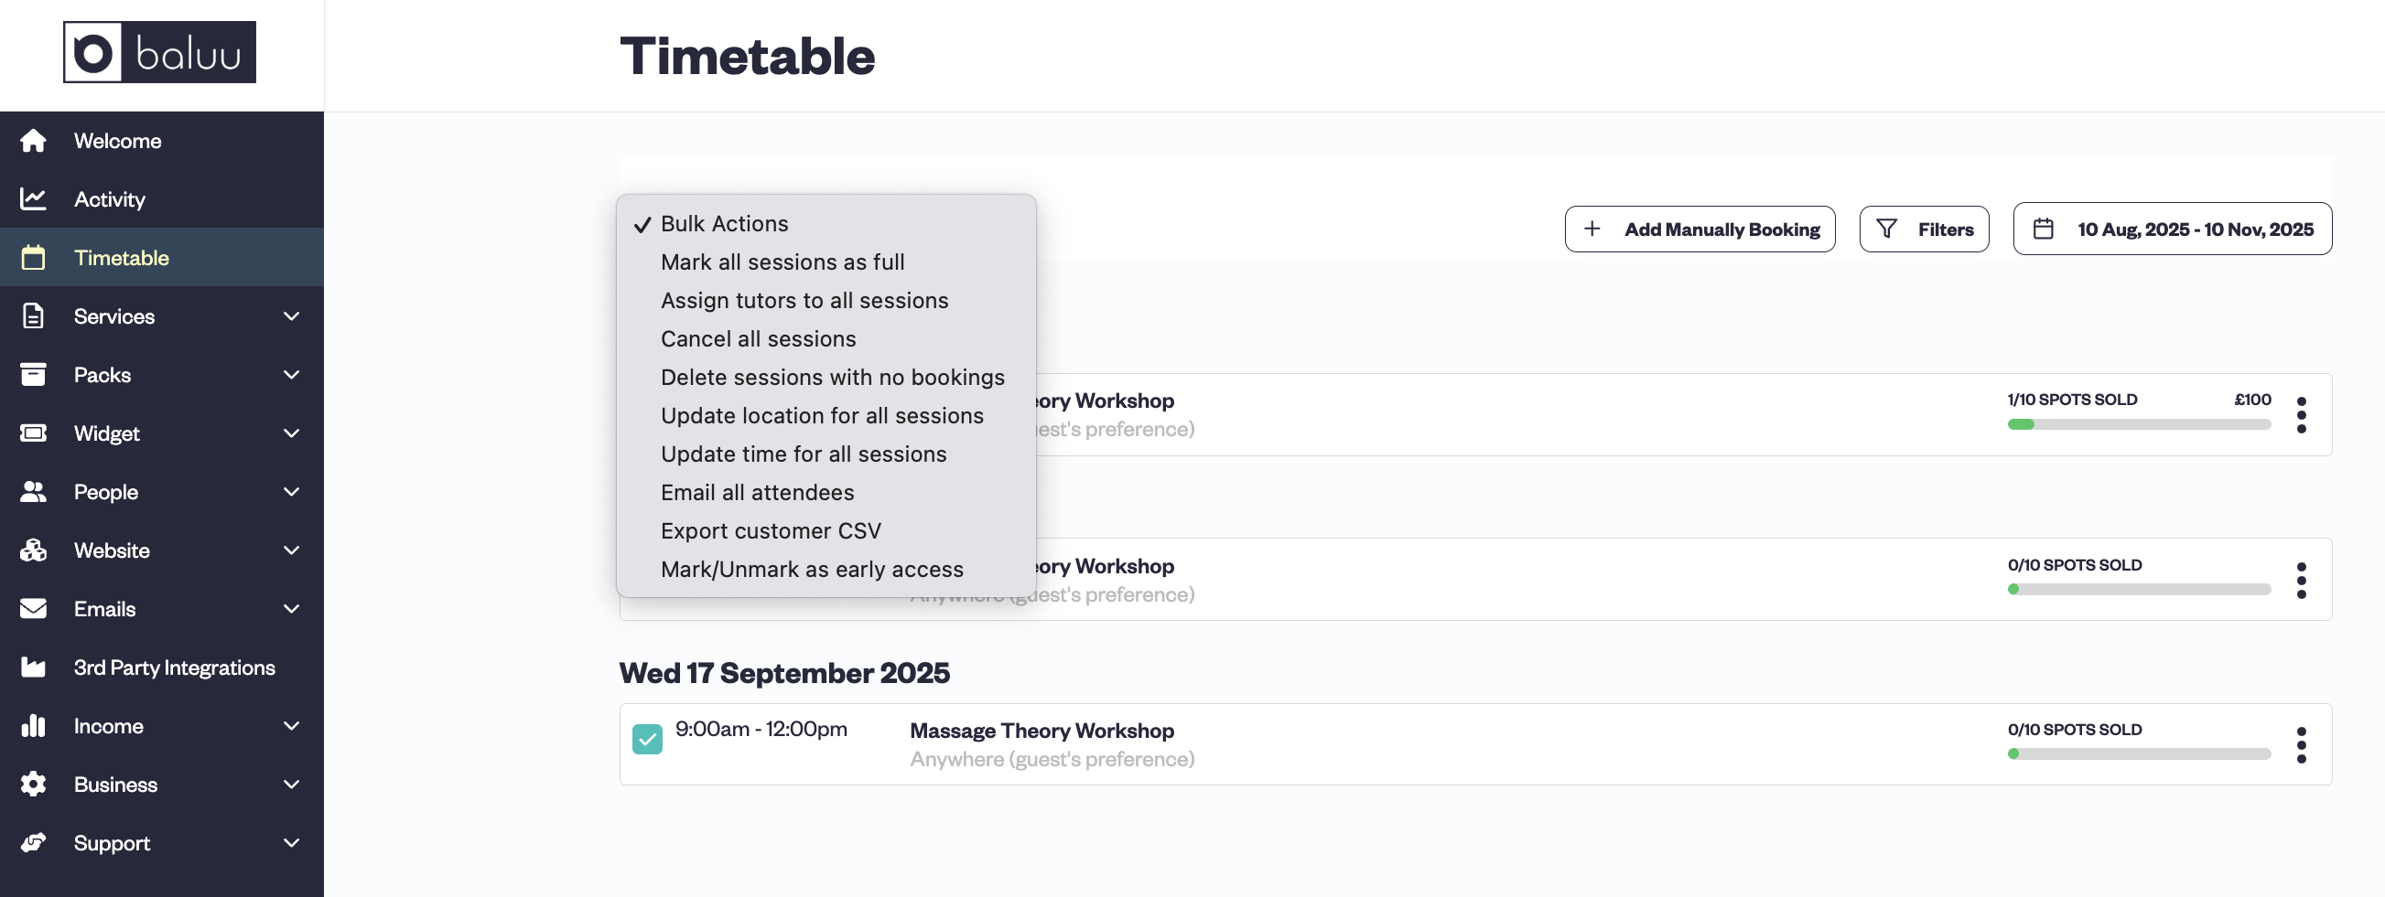This screenshot has height=897, width=2385.
Task: Select "Cancel all sessions" bulk action
Action: [758, 338]
